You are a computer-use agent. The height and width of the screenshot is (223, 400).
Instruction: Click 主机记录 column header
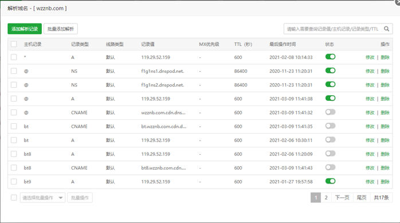33,44
